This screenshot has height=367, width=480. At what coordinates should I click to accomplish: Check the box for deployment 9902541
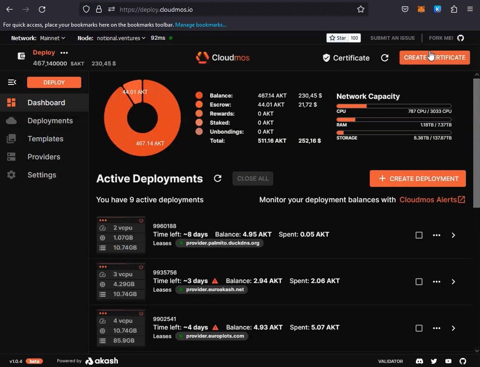coord(419,328)
